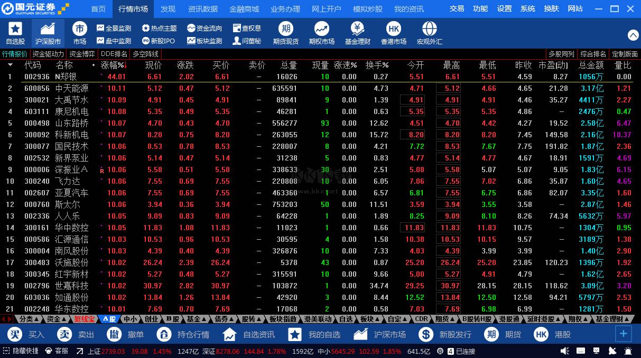This screenshot has height=358, width=641.
Task: Open 查权息 dividend lookup
Action: 247,28
